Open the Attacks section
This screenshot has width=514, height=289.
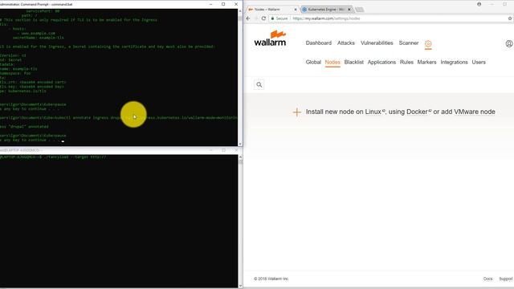(346, 43)
